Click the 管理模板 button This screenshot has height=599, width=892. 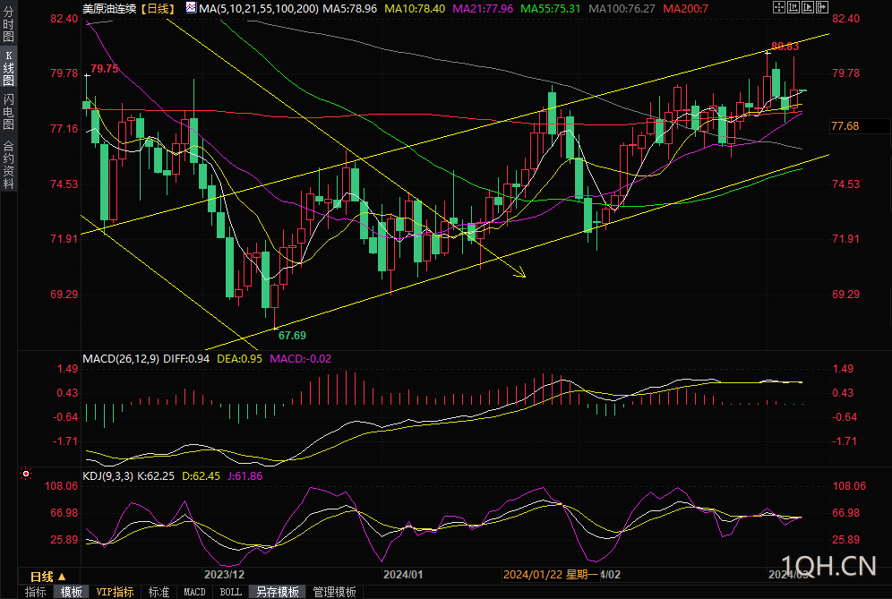click(x=335, y=592)
